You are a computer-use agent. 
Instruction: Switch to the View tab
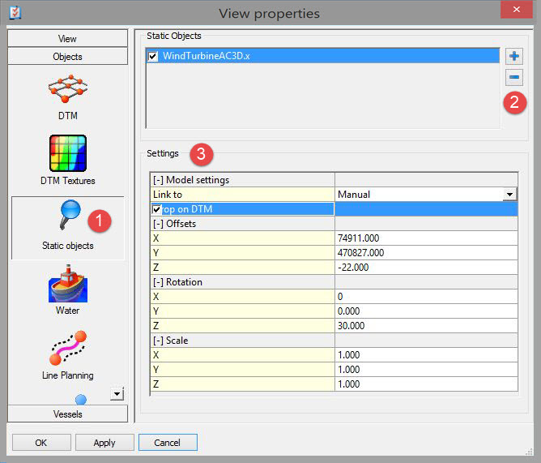click(x=68, y=38)
